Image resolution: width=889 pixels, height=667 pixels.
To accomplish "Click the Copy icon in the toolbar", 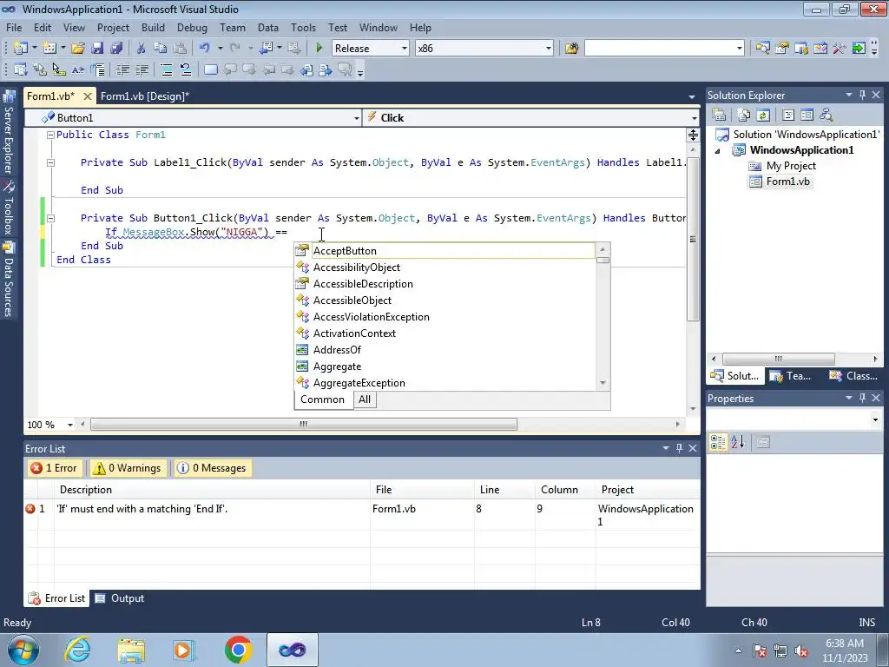I will pyautogui.click(x=161, y=49).
